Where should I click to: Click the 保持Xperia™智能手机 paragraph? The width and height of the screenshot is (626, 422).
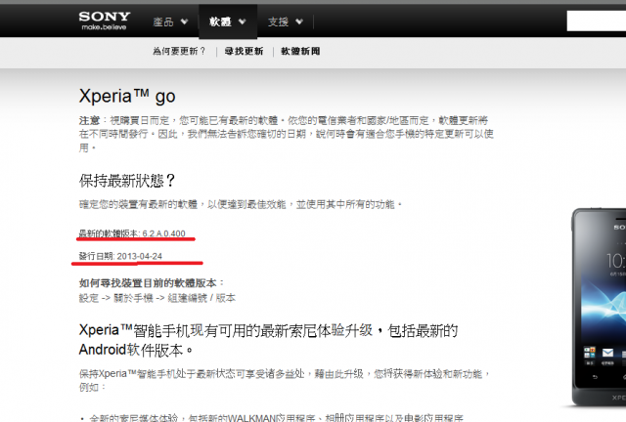(285, 380)
